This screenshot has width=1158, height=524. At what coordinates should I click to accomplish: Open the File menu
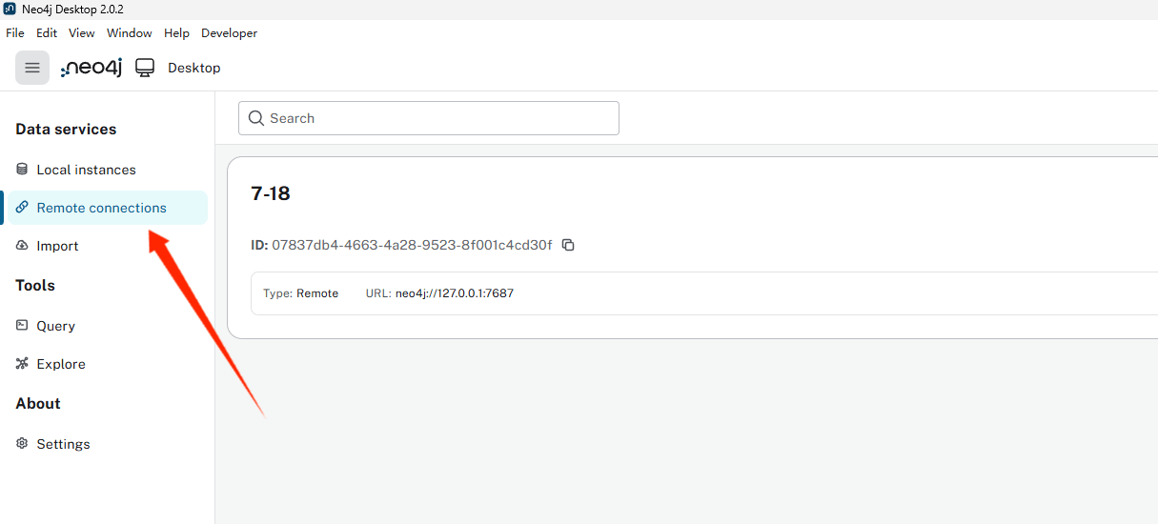[x=15, y=33]
